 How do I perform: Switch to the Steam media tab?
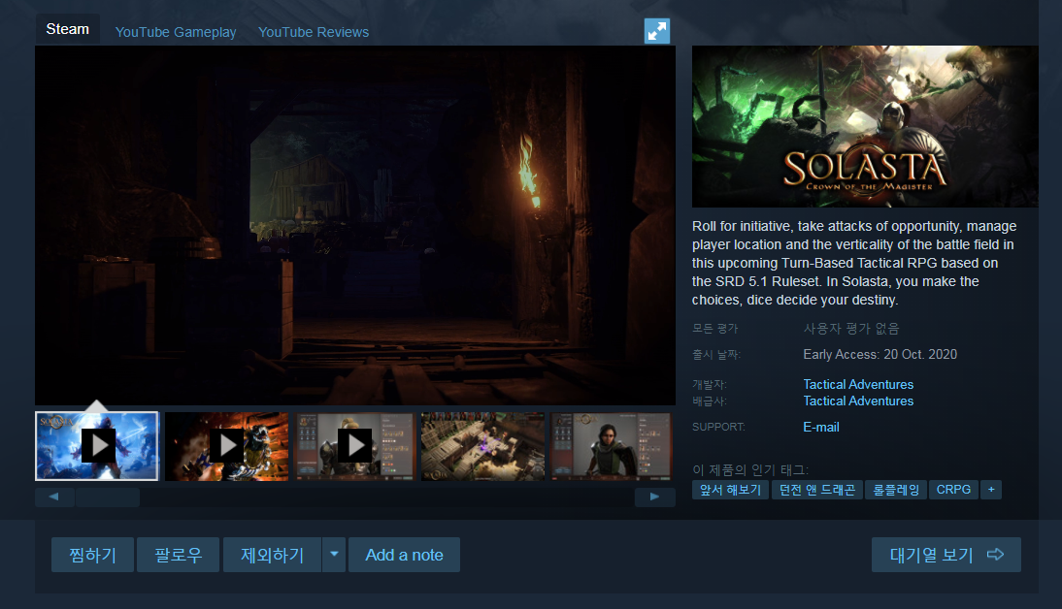click(68, 29)
